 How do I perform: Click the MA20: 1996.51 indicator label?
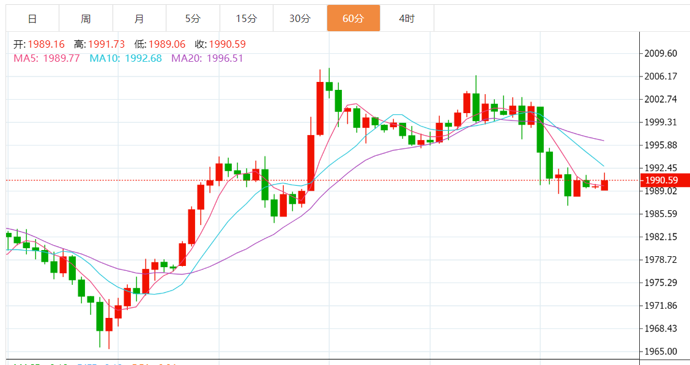pos(207,59)
